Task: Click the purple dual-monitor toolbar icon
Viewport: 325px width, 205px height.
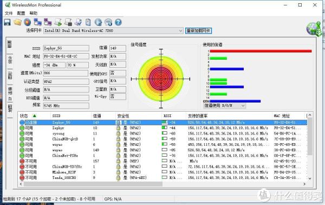Action: [48, 22]
